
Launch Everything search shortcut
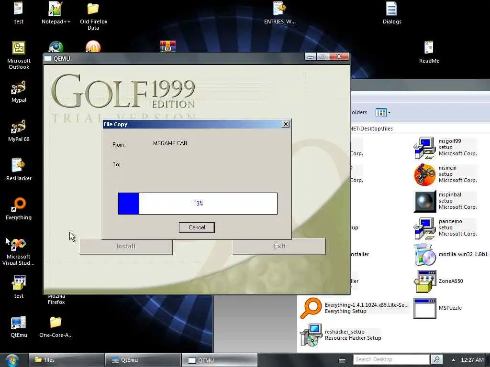pos(19,209)
